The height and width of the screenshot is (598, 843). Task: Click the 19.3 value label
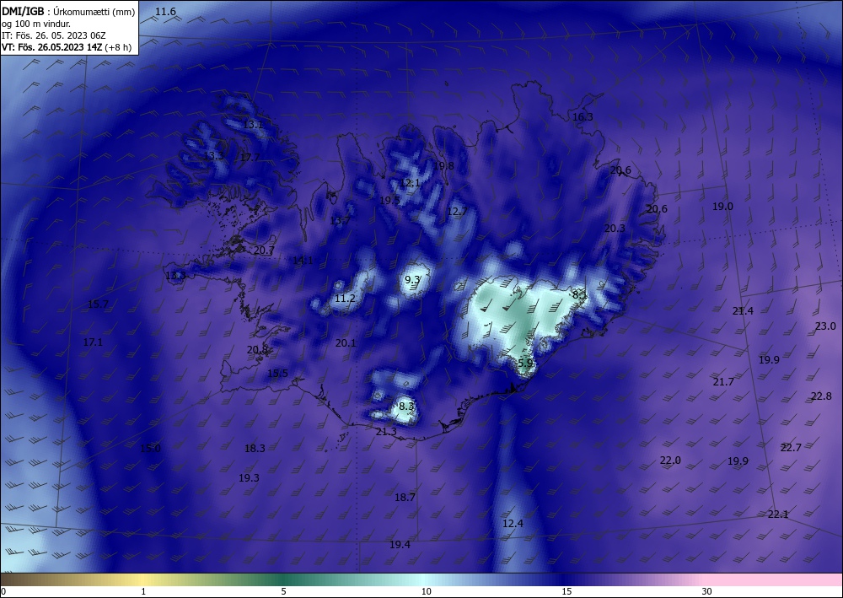pos(249,478)
